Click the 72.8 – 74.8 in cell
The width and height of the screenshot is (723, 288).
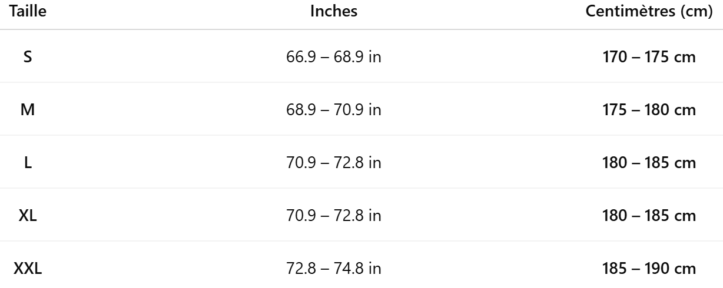pos(334,270)
